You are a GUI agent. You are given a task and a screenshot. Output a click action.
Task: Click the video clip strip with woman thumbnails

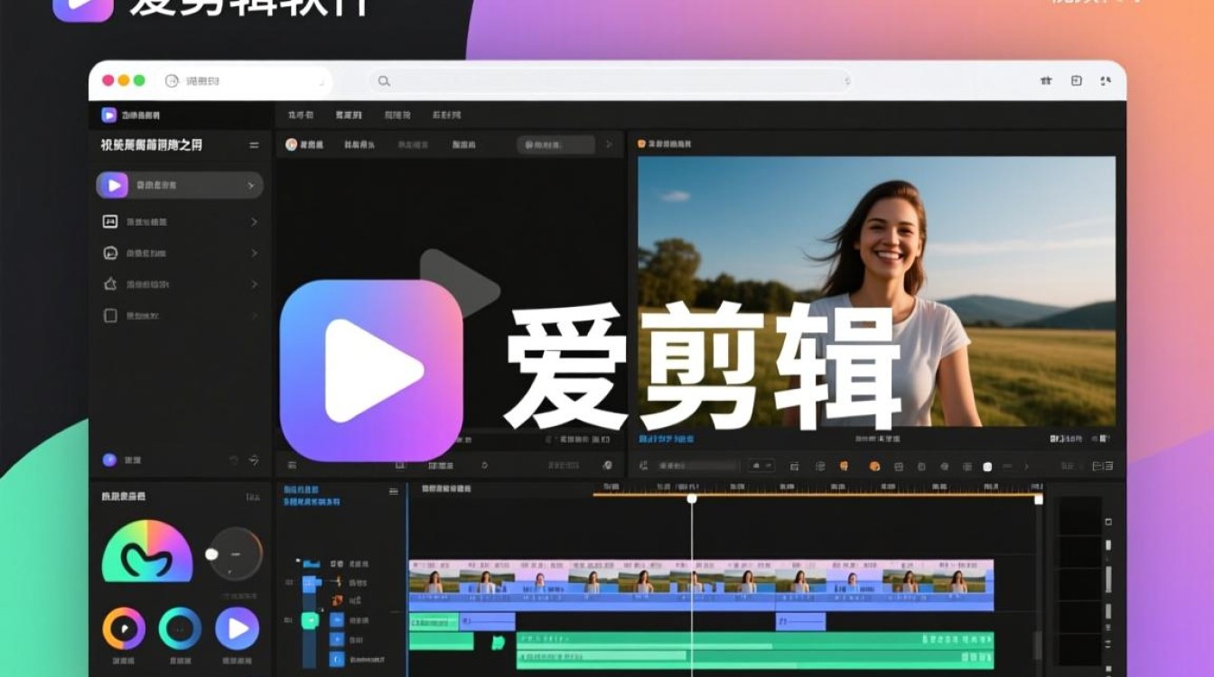pos(701,584)
